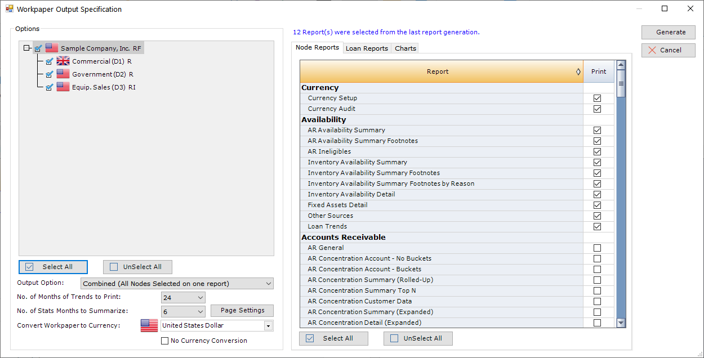Check the AR General print checkbox
The width and height of the screenshot is (704, 358).
[597, 248]
